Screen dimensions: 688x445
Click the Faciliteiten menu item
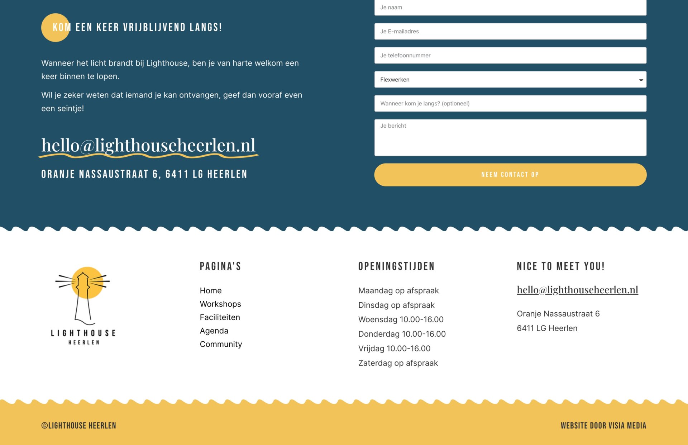click(220, 317)
